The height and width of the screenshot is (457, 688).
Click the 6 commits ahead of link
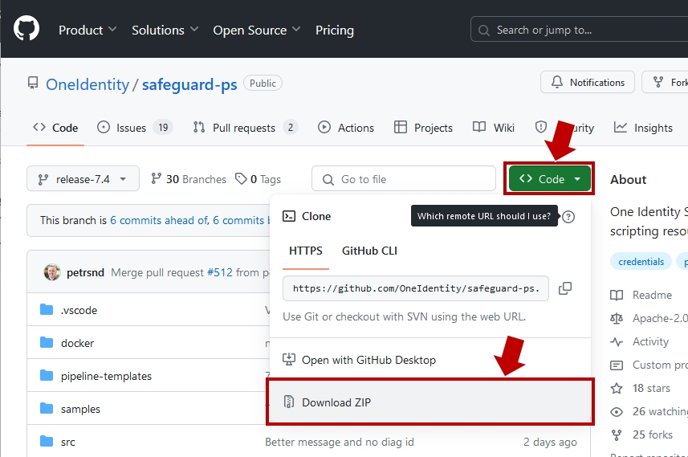159,220
